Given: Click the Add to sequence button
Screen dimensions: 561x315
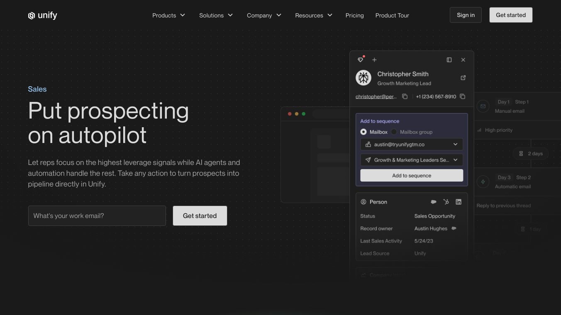Looking at the screenshot, I should pyautogui.click(x=412, y=175).
